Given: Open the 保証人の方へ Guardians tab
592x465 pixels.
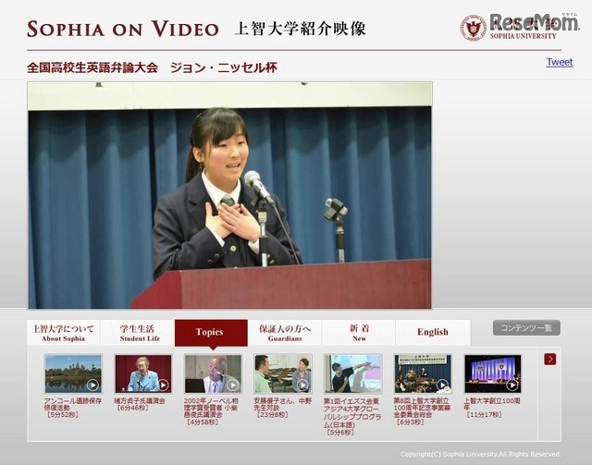Looking at the screenshot, I should click(x=285, y=333).
